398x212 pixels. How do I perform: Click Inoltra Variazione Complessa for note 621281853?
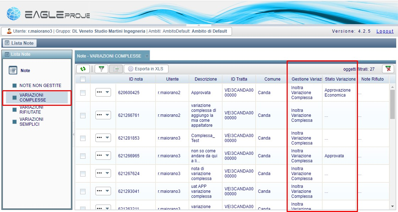coord(302,138)
